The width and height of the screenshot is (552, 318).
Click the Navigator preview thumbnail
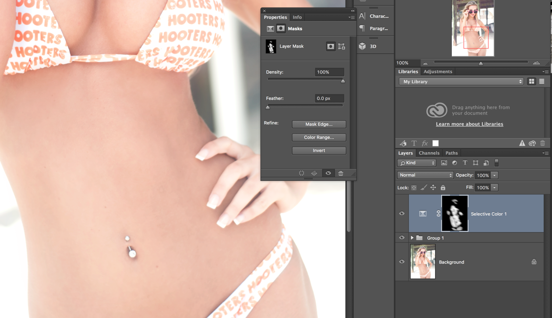473,28
